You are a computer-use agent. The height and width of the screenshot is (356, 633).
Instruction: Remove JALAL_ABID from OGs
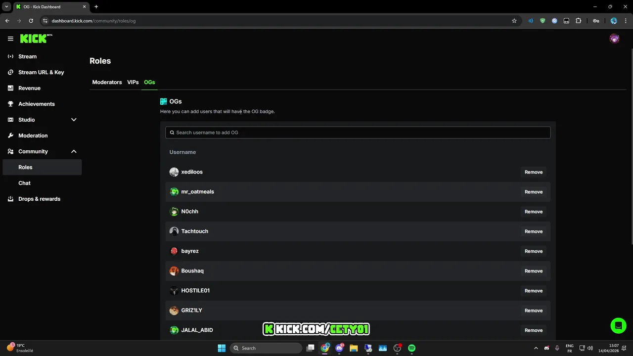(533, 330)
